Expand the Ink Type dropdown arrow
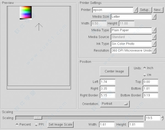This screenshot has width=165, height=130. coord(154,44)
